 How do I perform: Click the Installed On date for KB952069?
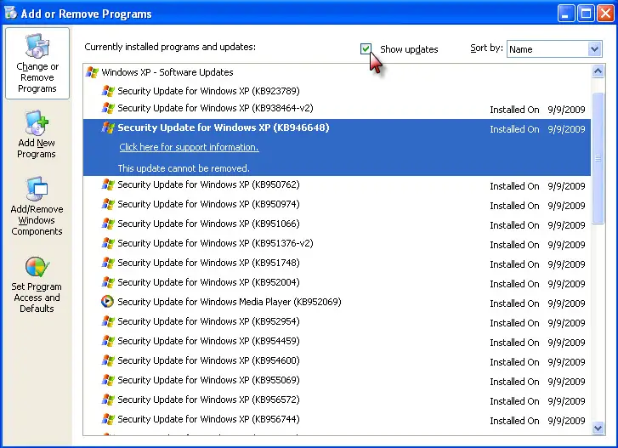point(566,303)
